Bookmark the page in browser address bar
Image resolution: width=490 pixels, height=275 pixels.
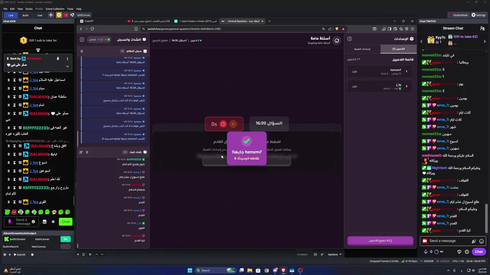(x=136, y=29)
